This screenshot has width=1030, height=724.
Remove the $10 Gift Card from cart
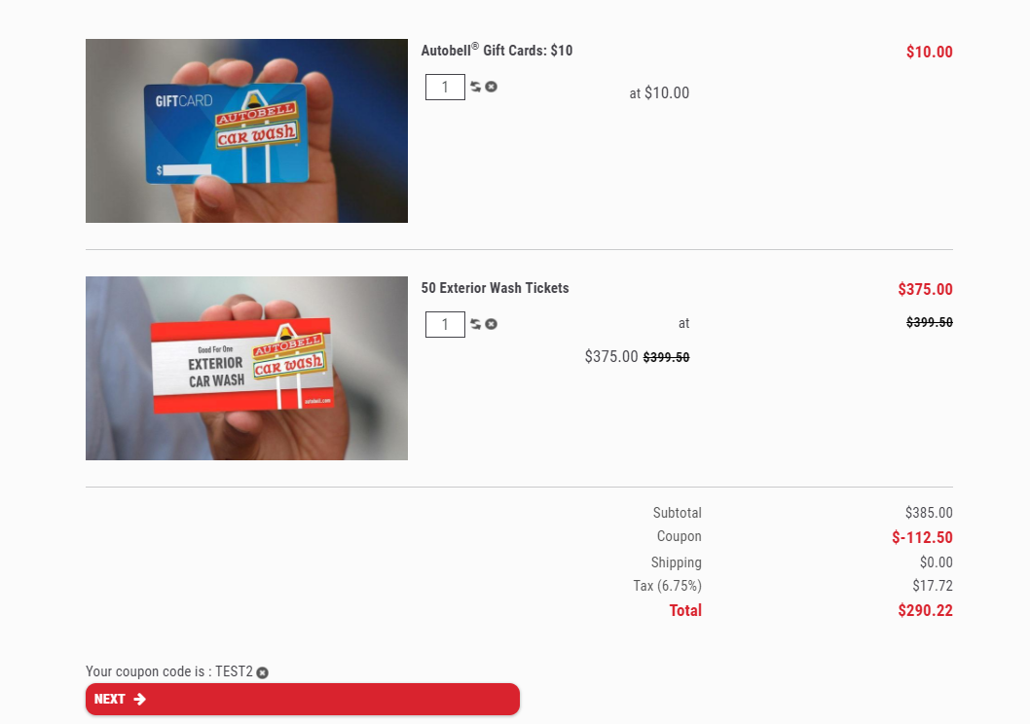[x=492, y=87]
